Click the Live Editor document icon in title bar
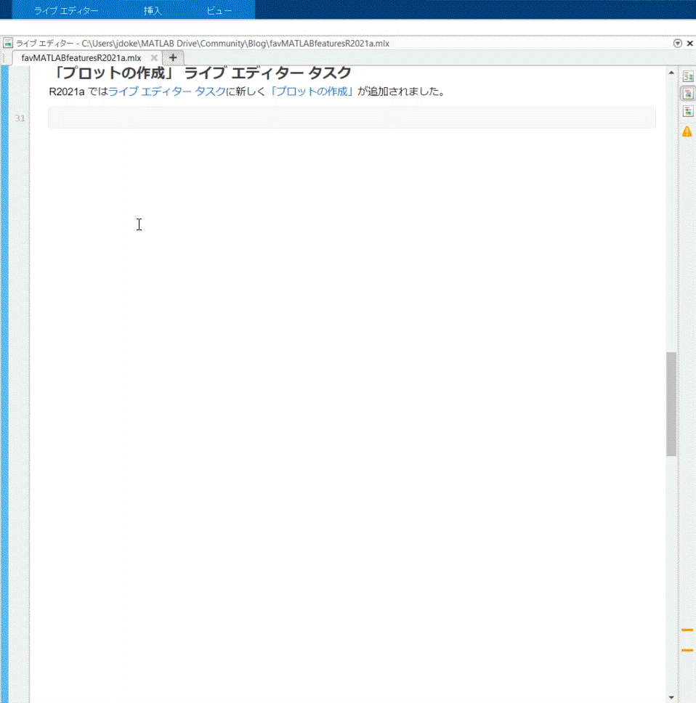 (8, 44)
